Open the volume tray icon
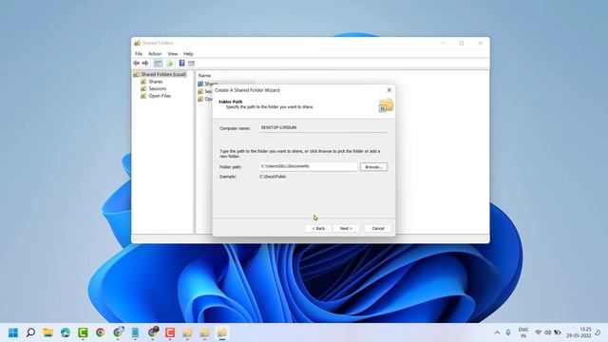 coord(547,332)
